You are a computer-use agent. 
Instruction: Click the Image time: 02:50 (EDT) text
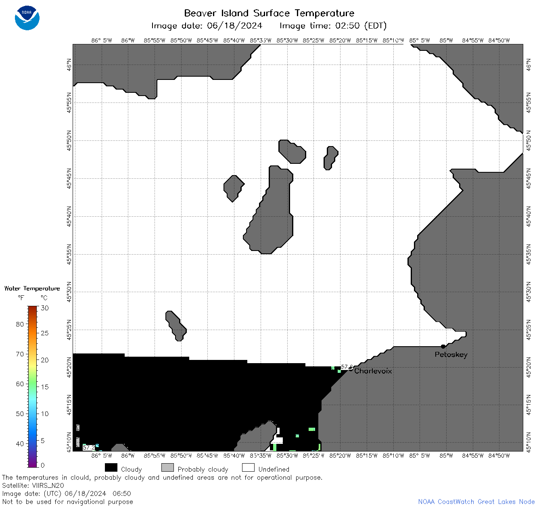pos(333,26)
